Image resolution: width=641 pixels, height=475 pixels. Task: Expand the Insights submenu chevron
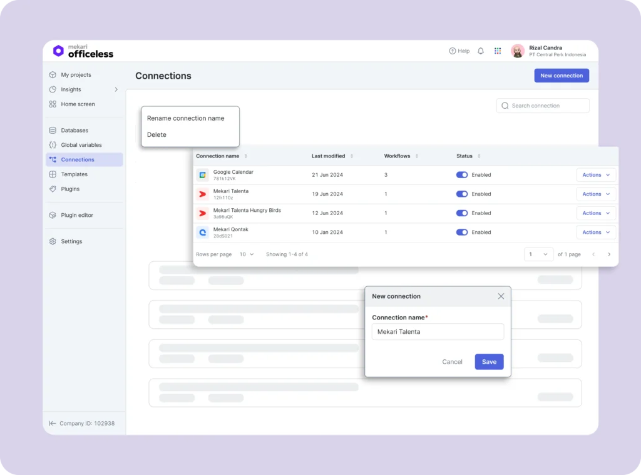[x=116, y=89]
